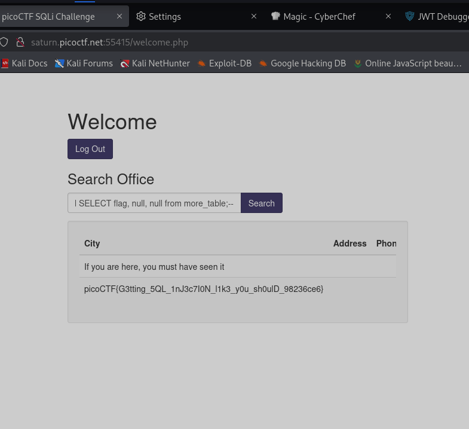Click into the Search Office input field
This screenshot has height=429, width=469.
(154, 203)
